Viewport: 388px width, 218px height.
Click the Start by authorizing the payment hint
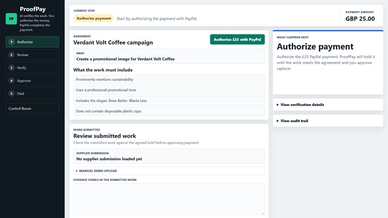click(157, 19)
